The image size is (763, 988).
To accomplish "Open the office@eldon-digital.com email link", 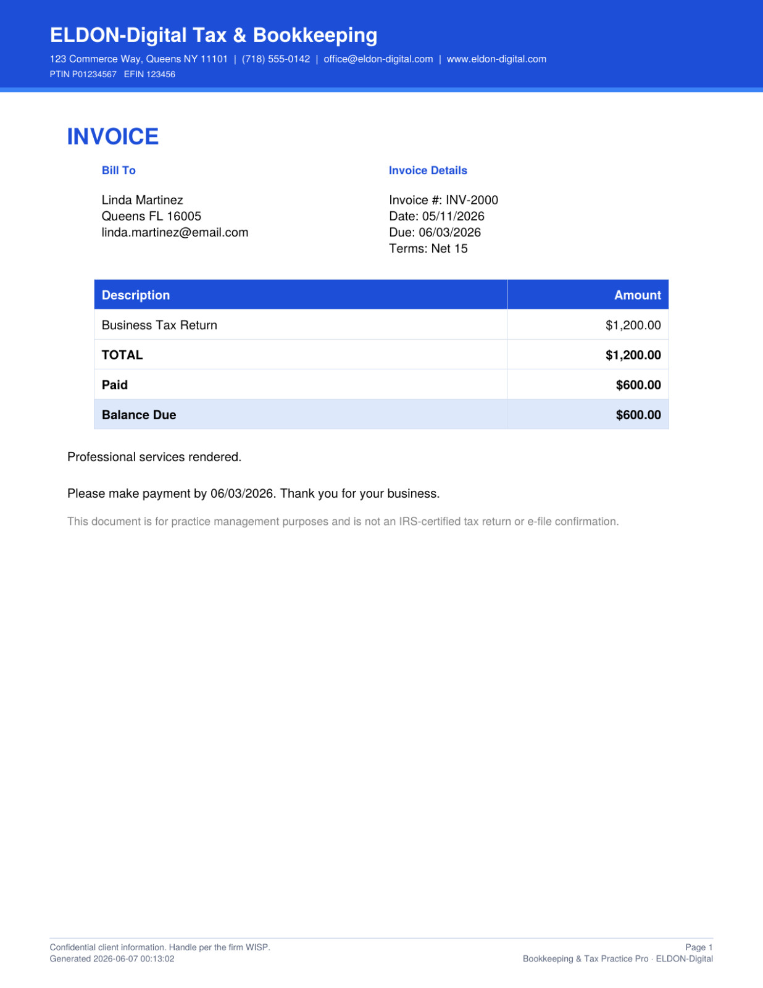I will pos(378,59).
